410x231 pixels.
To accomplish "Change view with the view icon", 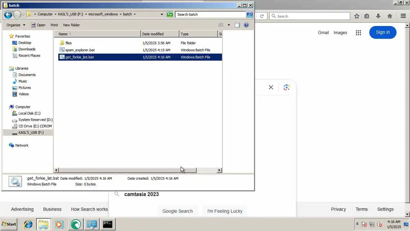I will point(221,25).
